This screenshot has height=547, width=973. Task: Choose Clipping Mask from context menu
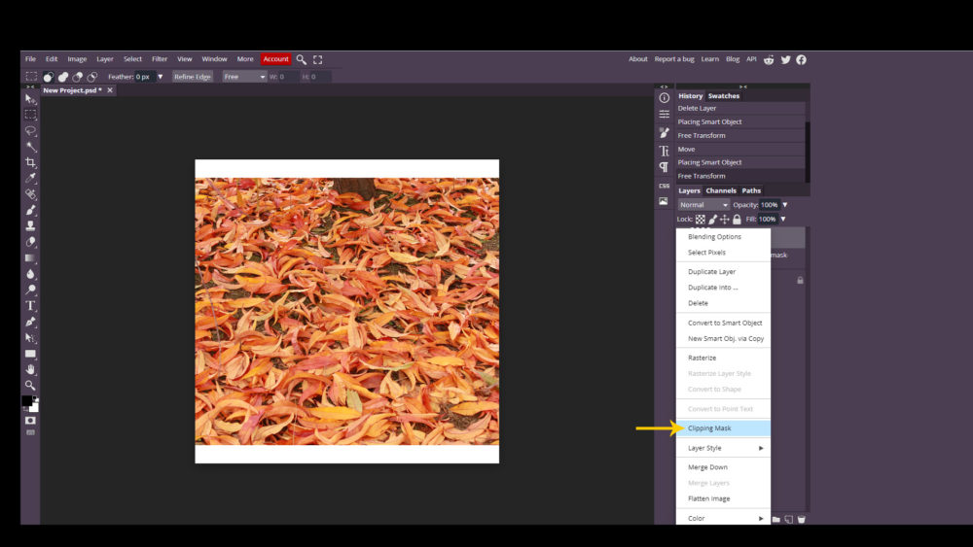[709, 428]
